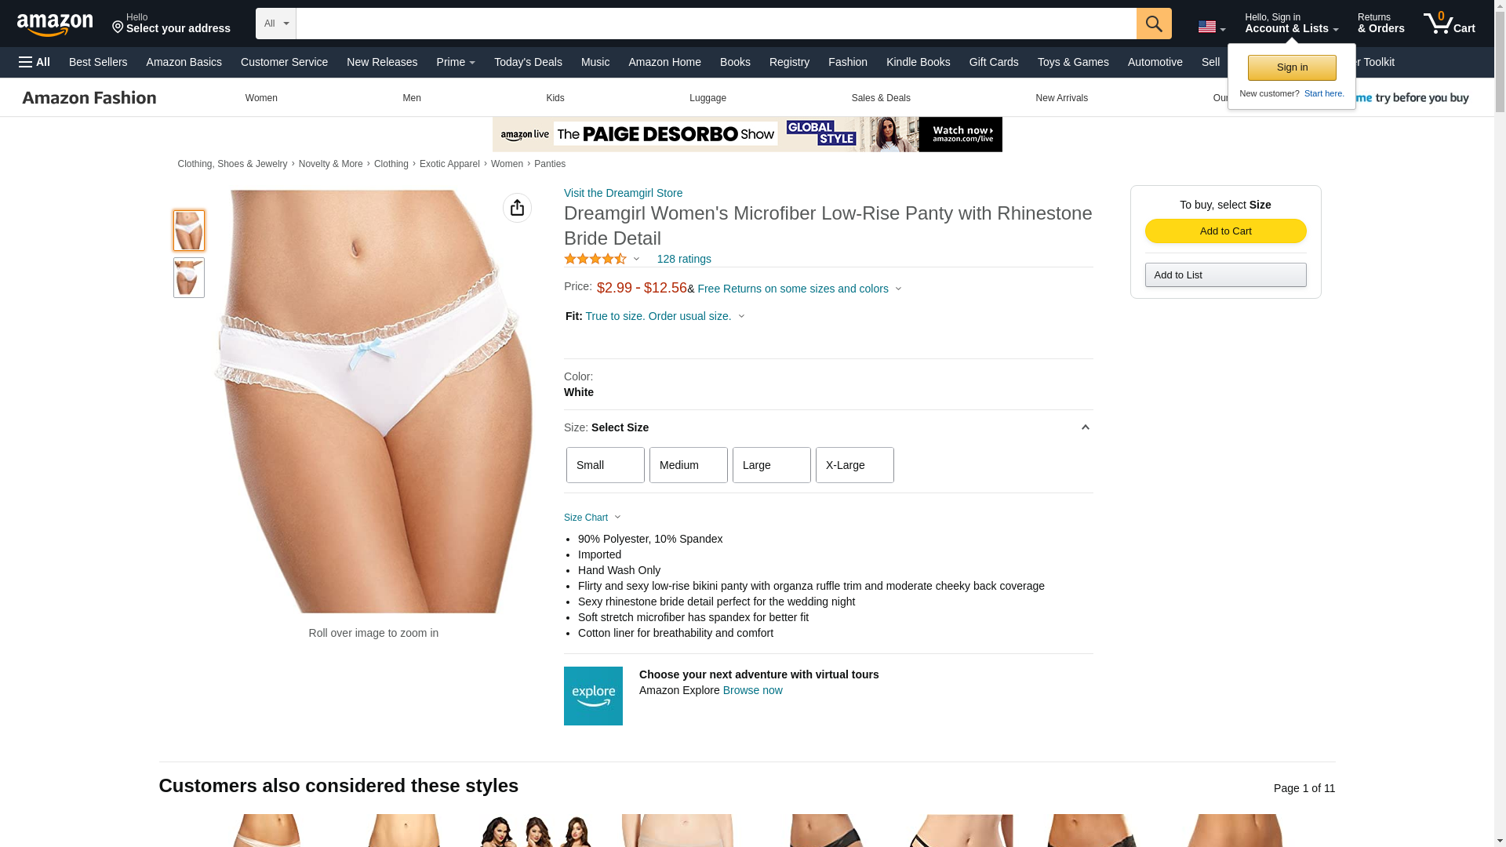Image resolution: width=1506 pixels, height=847 pixels.
Task: Click into the search input field
Action: tap(716, 24)
